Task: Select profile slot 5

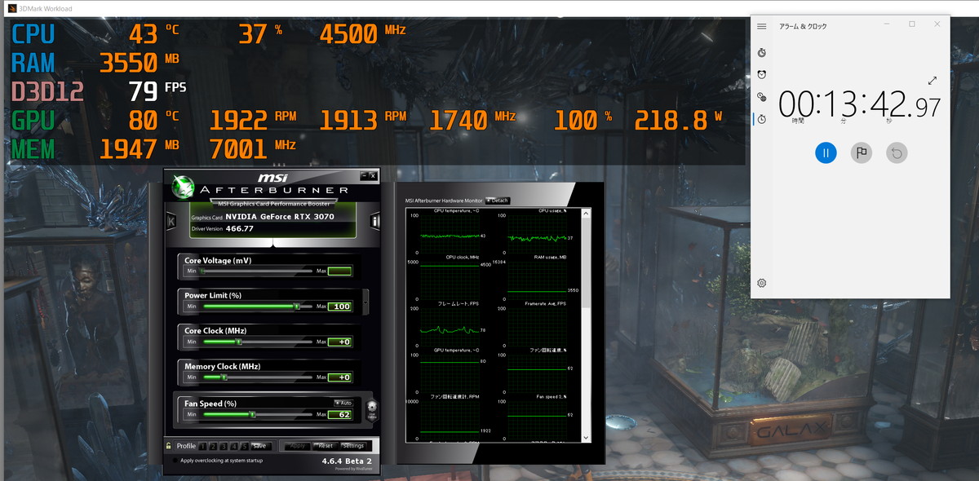Action: [244, 446]
